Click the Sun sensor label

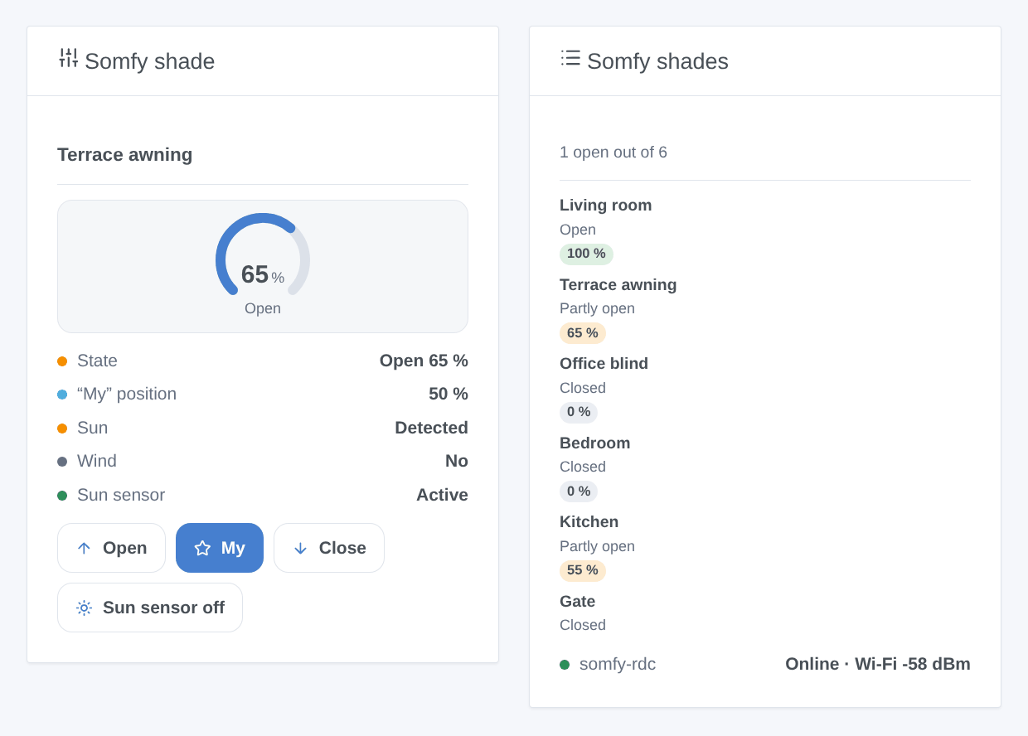pos(121,495)
